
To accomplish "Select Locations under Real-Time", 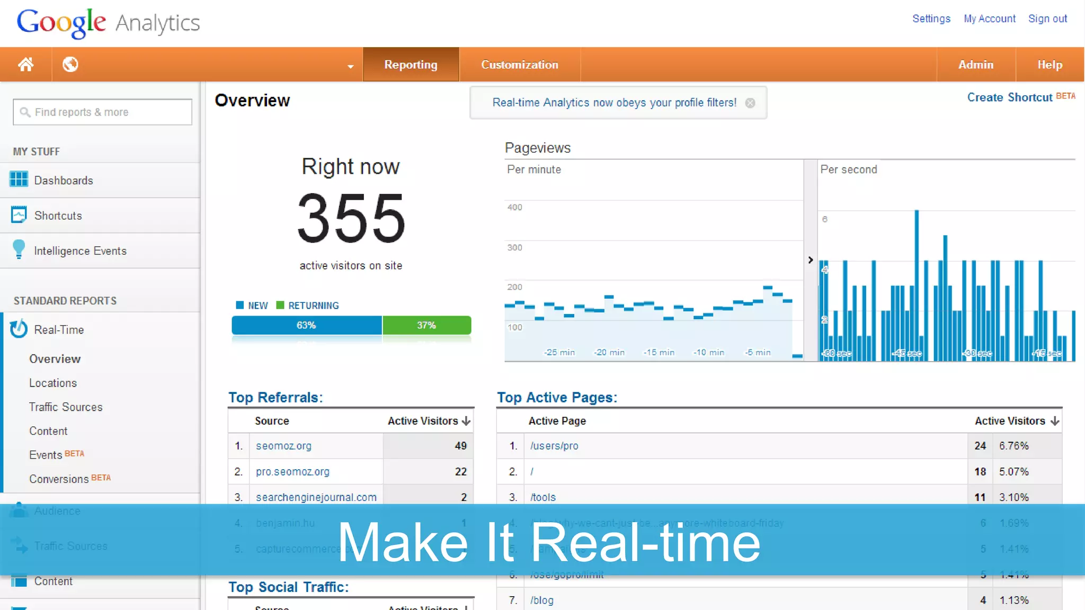I will click(x=53, y=383).
